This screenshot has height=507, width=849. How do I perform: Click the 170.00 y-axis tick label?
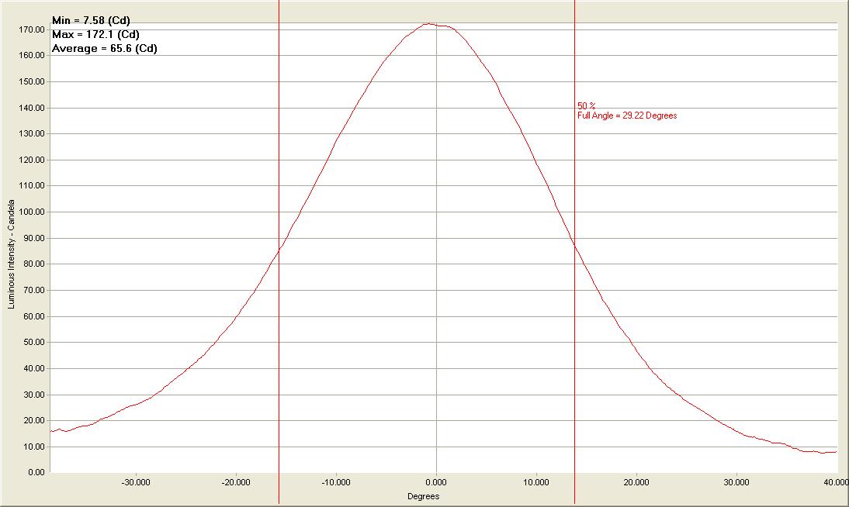tap(33, 29)
